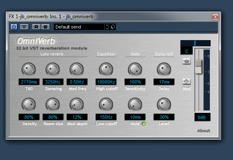Select the 30% Level value field
Image resolution: width=233 pixels, height=160 pixels.
pos(164,117)
